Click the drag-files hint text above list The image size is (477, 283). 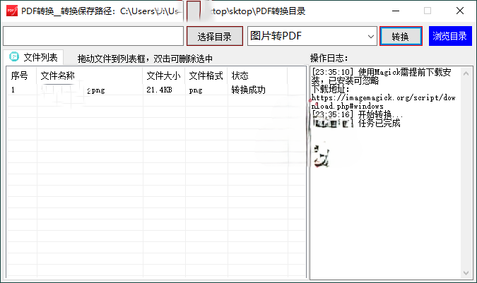click(x=145, y=59)
